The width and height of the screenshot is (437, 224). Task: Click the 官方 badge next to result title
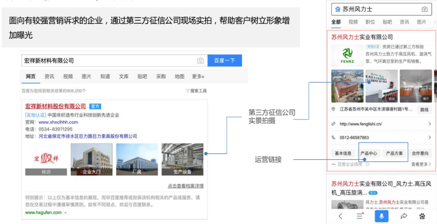click(x=95, y=106)
